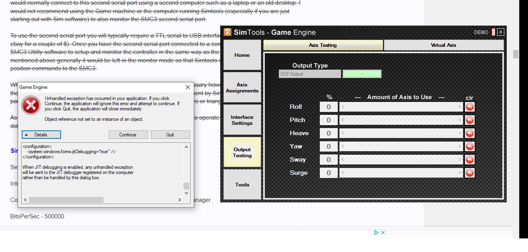The image size is (528, 252).
Task: Click the Sway amount slider track
Action: (401, 160)
